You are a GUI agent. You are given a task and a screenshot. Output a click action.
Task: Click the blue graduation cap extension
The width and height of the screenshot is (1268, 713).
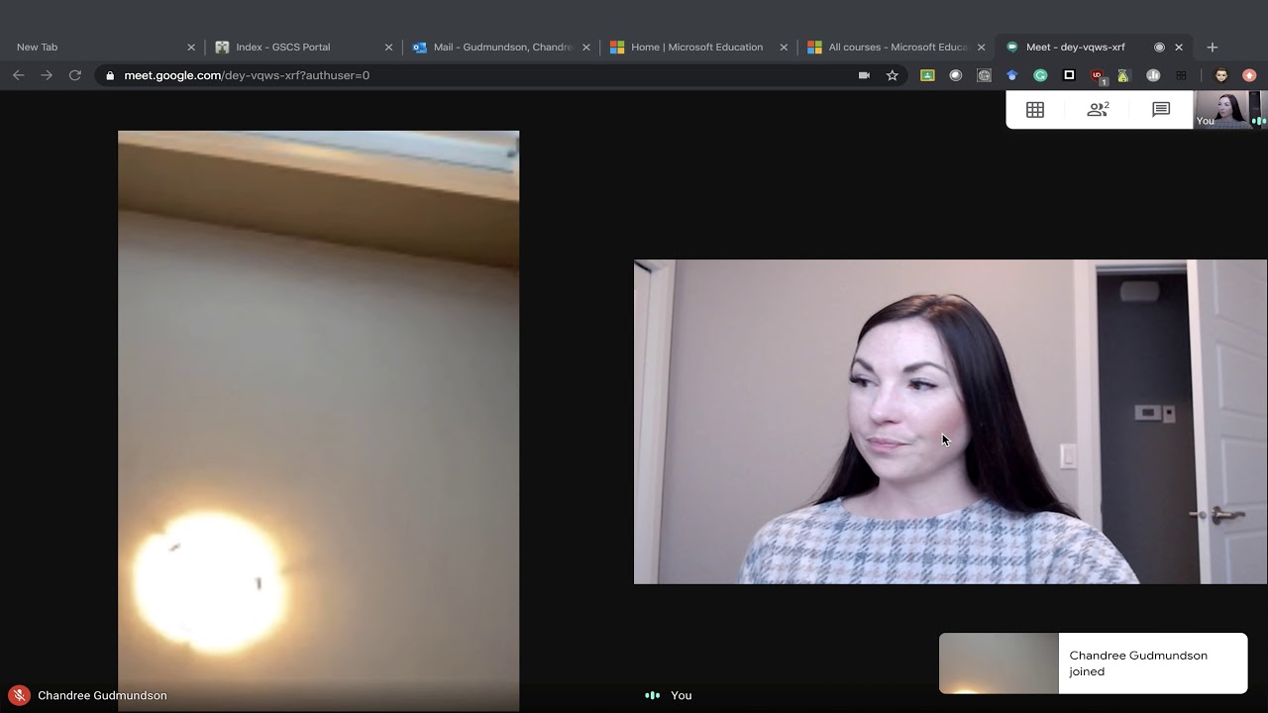point(1011,75)
